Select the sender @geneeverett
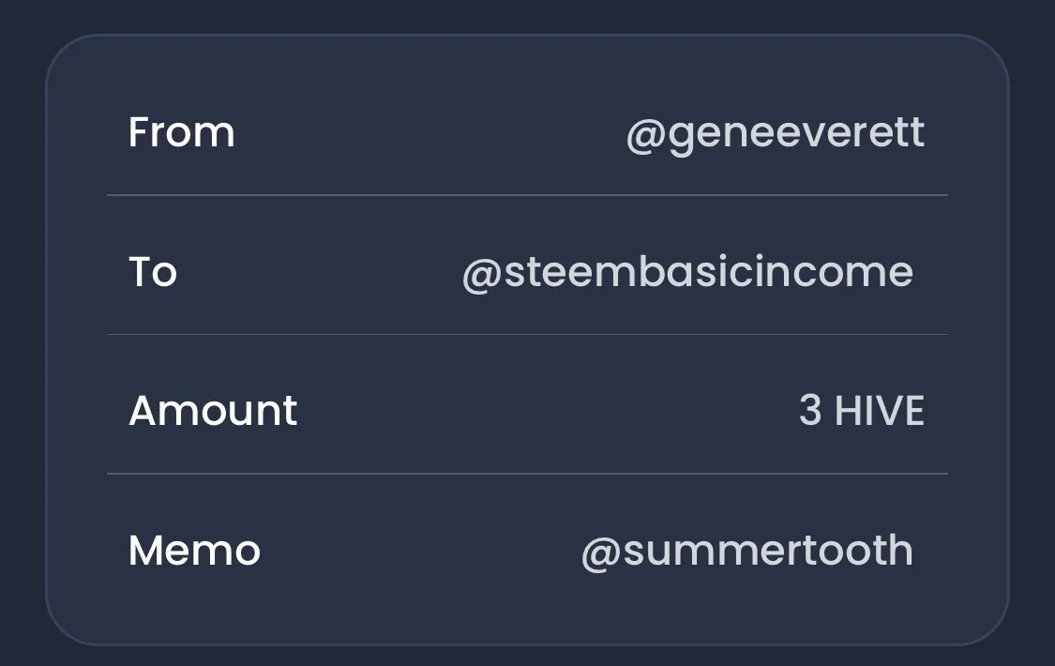 click(x=776, y=134)
